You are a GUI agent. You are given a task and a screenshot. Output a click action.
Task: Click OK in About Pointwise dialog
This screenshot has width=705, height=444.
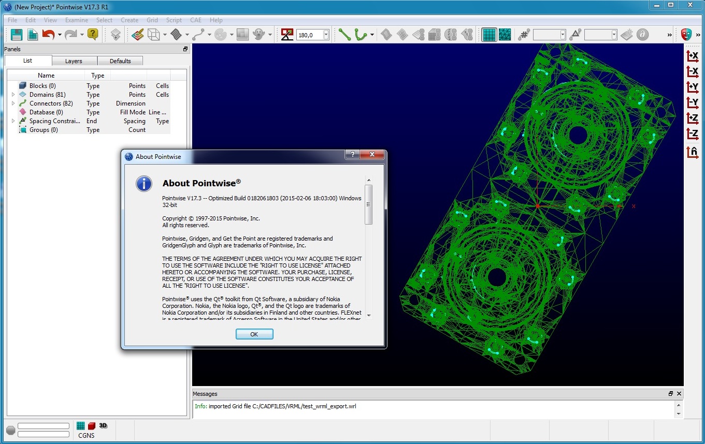(x=254, y=334)
